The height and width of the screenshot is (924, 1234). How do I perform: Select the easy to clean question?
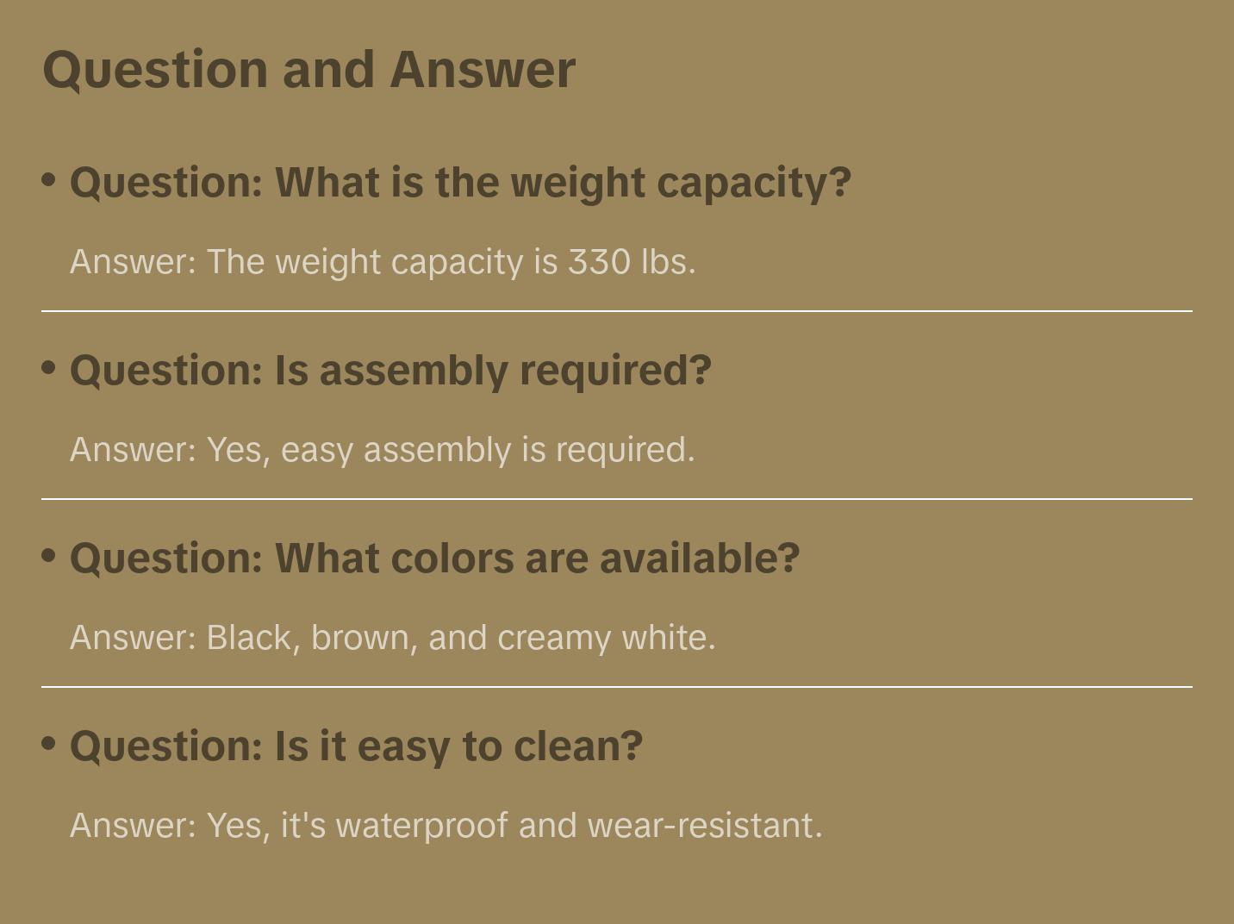click(356, 746)
